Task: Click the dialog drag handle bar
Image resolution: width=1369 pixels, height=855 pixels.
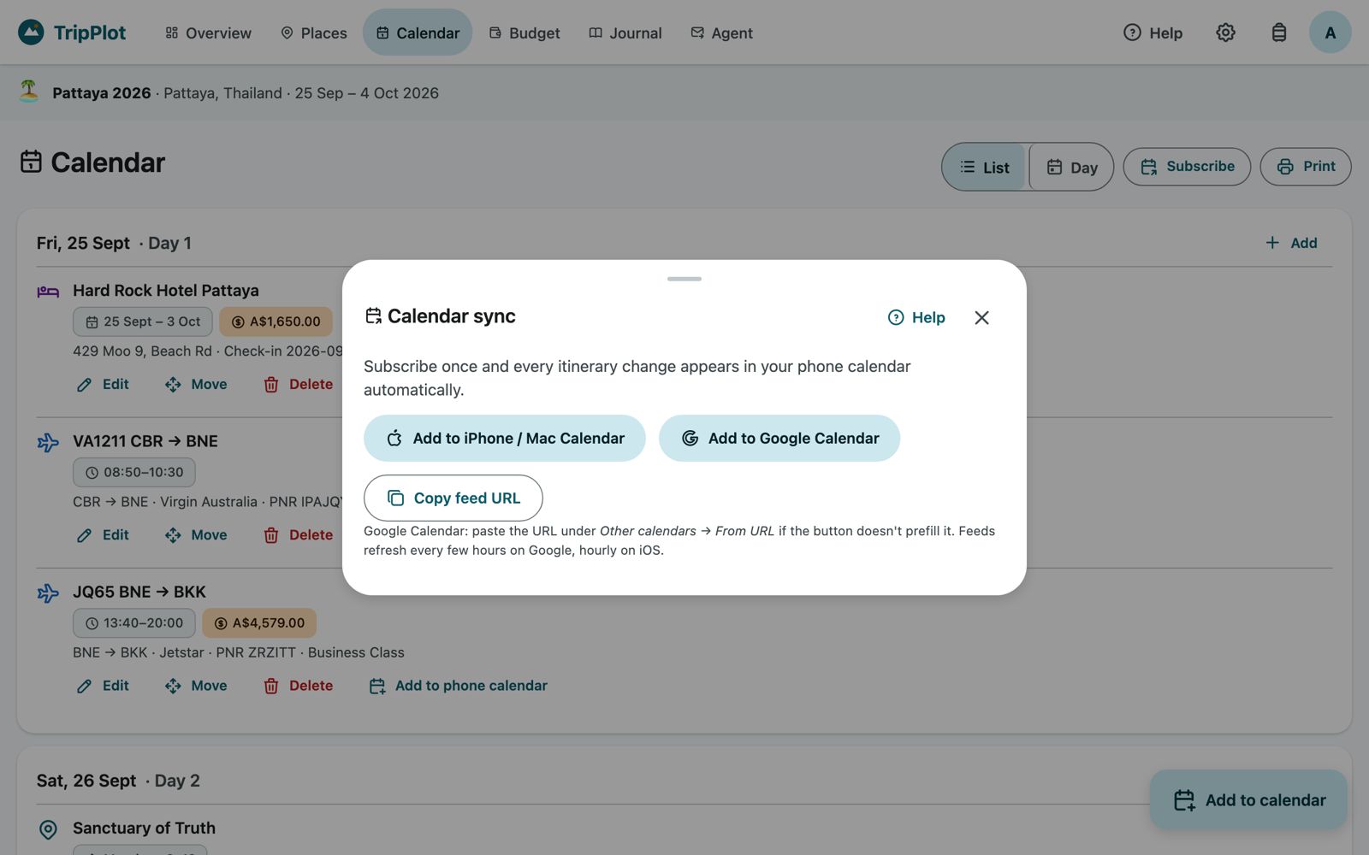Action: [684, 279]
